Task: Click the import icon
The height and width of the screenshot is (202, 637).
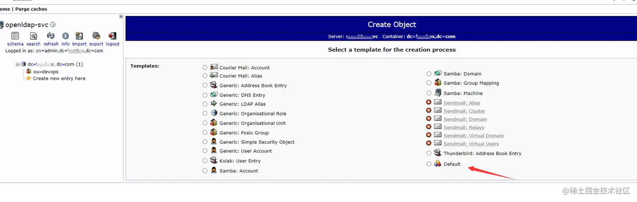Action: pyautogui.click(x=79, y=36)
